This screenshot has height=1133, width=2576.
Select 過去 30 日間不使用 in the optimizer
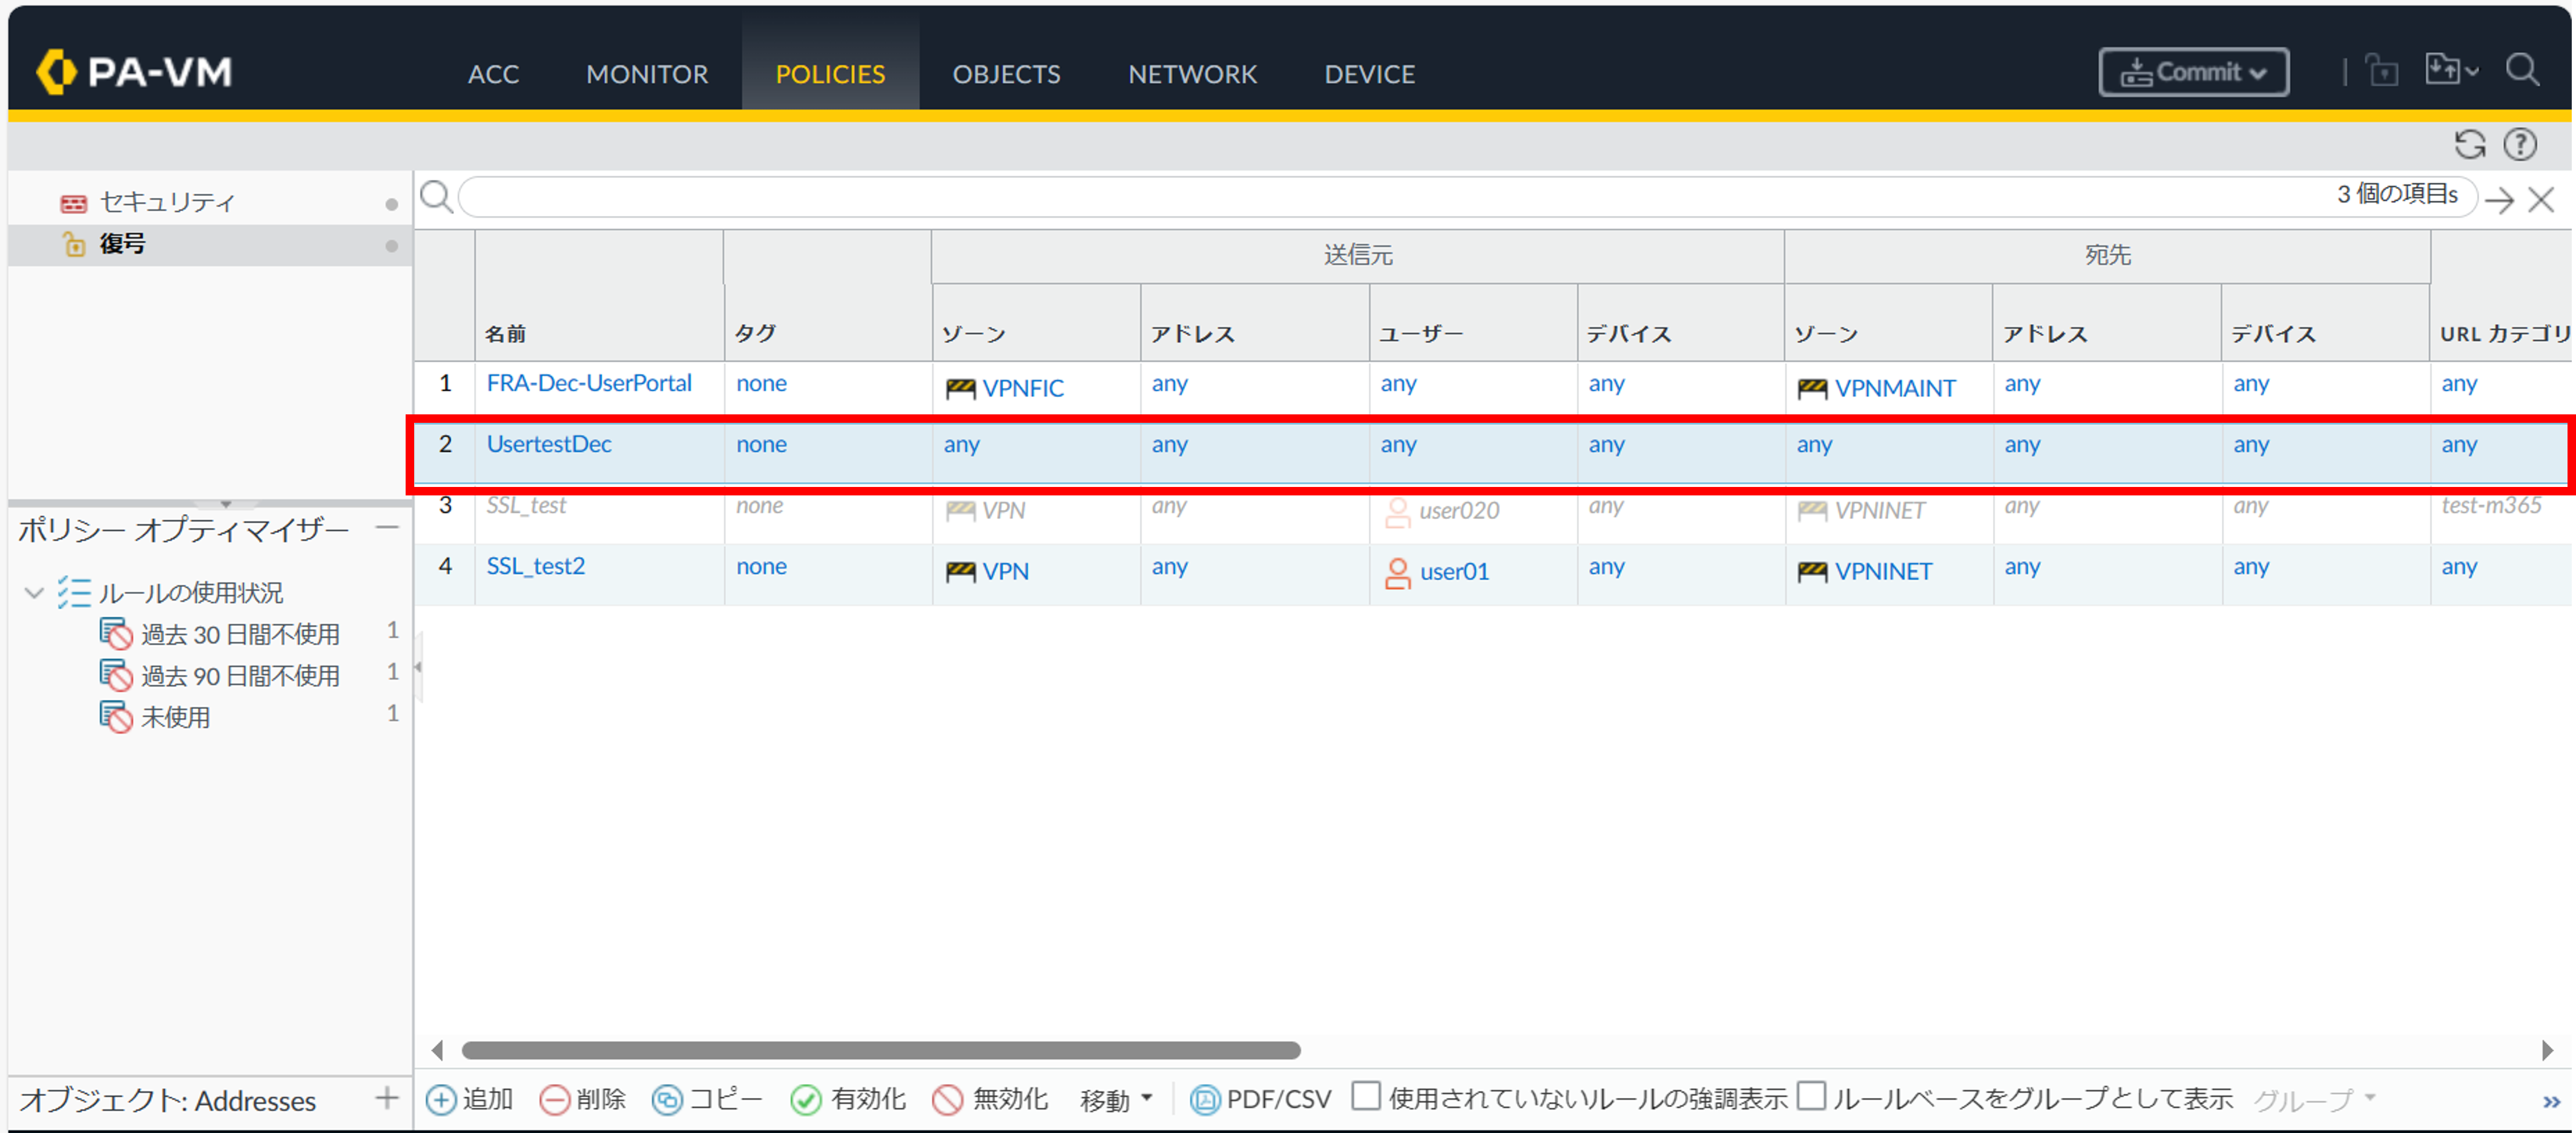(x=240, y=633)
